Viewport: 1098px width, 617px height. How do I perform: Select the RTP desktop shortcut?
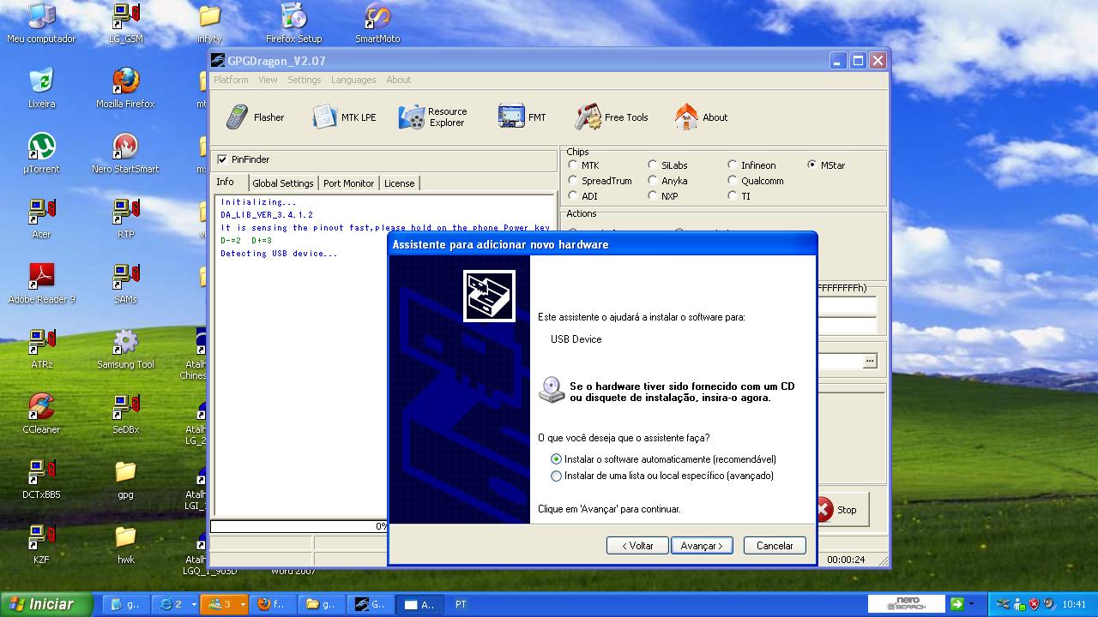click(125, 219)
